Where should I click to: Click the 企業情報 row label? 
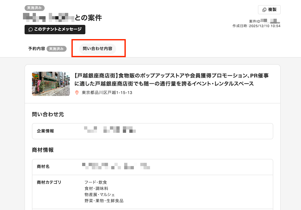pos(45,131)
